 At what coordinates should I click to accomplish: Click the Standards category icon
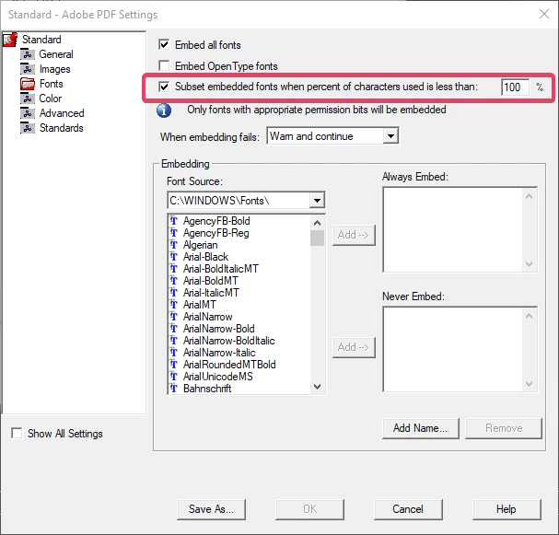(x=28, y=128)
